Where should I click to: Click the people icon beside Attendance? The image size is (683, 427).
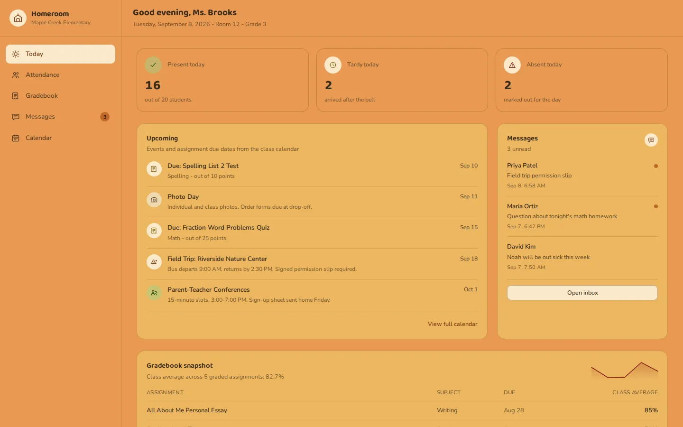(16, 75)
